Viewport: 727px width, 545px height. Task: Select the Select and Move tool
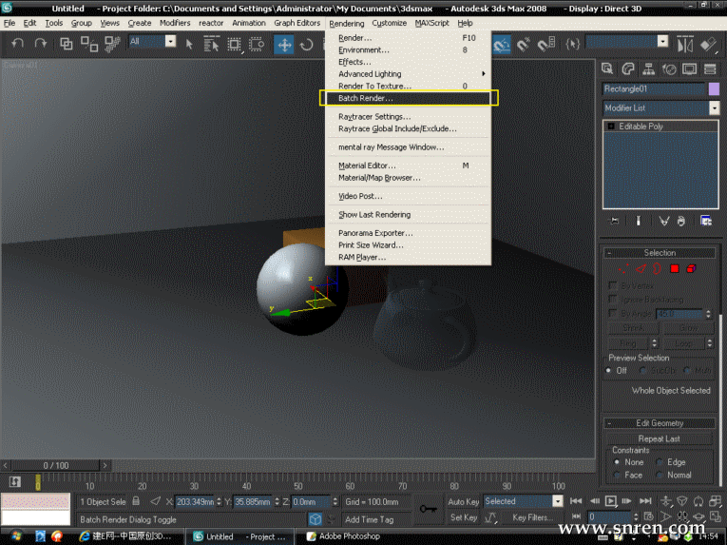click(284, 44)
